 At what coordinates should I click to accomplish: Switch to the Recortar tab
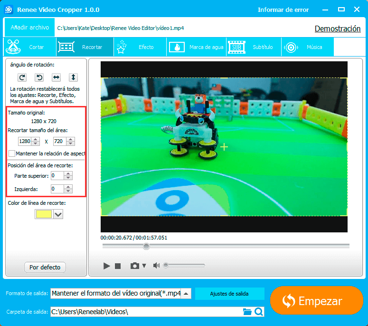(x=85, y=47)
